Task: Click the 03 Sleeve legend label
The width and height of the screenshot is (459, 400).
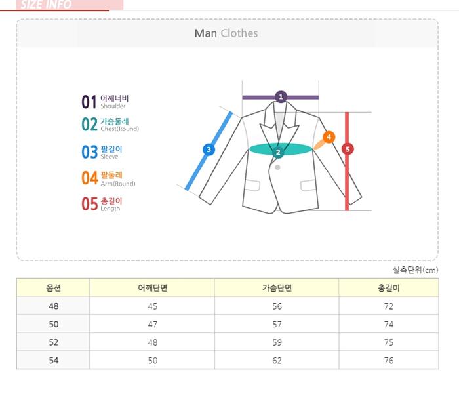Action: coord(102,152)
